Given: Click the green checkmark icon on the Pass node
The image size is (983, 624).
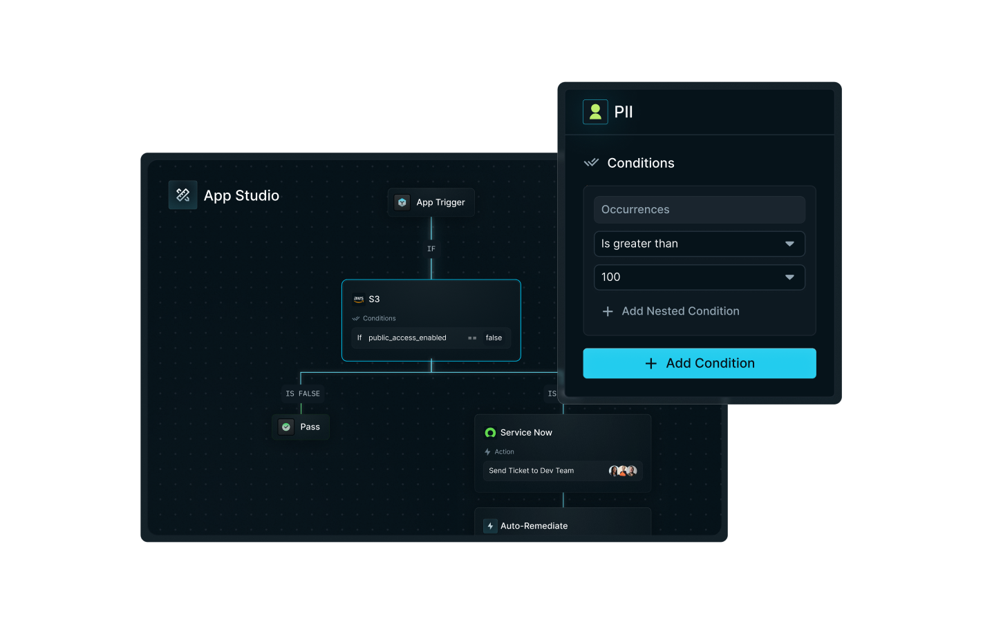Looking at the screenshot, I should click(x=285, y=427).
